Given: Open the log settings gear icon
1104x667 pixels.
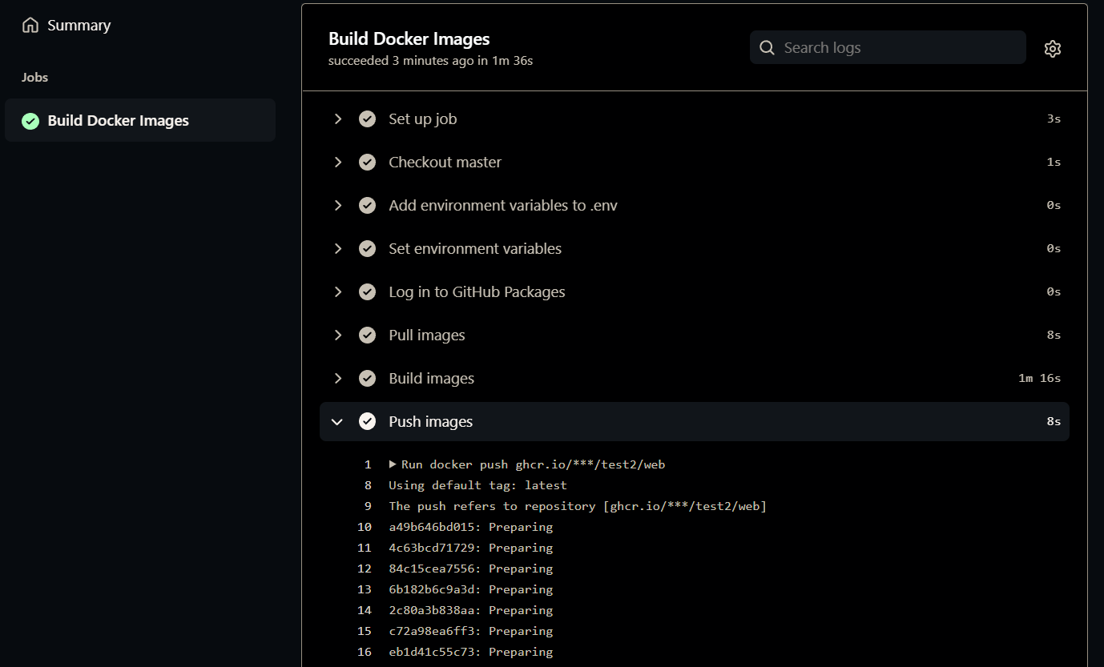Looking at the screenshot, I should [x=1053, y=49].
